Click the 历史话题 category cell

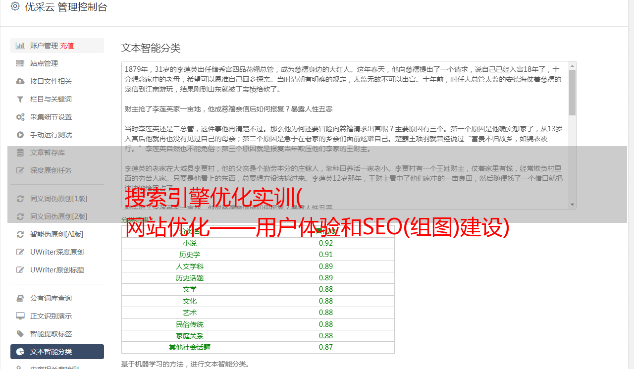pyautogui.click(x=190, y=278)
